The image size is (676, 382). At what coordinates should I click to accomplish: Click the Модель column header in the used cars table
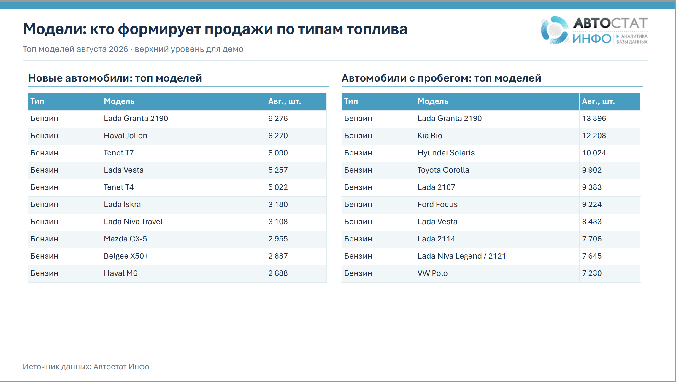497,102
